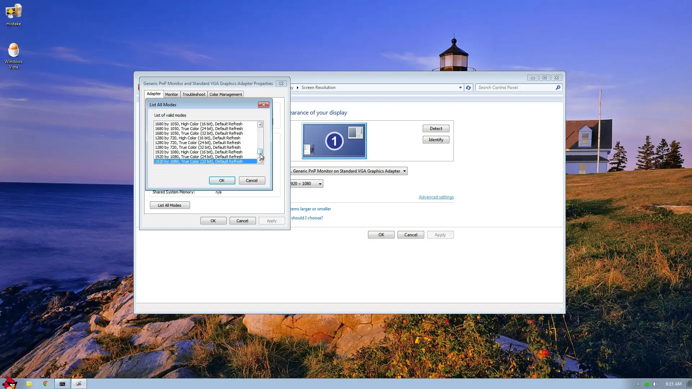
Task: Open the Color Management tab
Action: coord(226,94)
